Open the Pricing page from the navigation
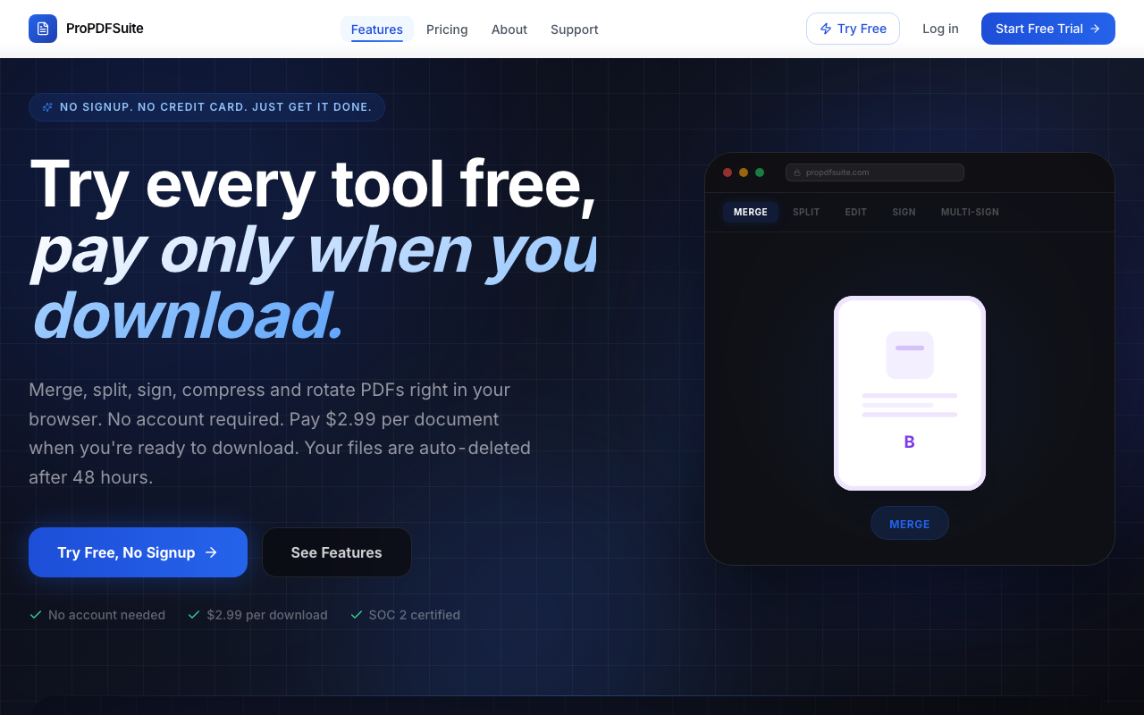This screenshot has height=715, width=1144. (x=447, y=29)
